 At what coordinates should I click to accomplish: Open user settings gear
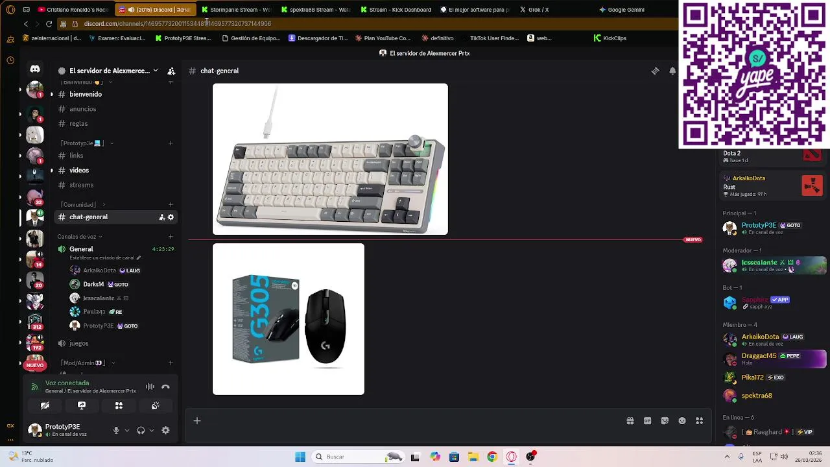pyautogui.click(x=165, y=430)
